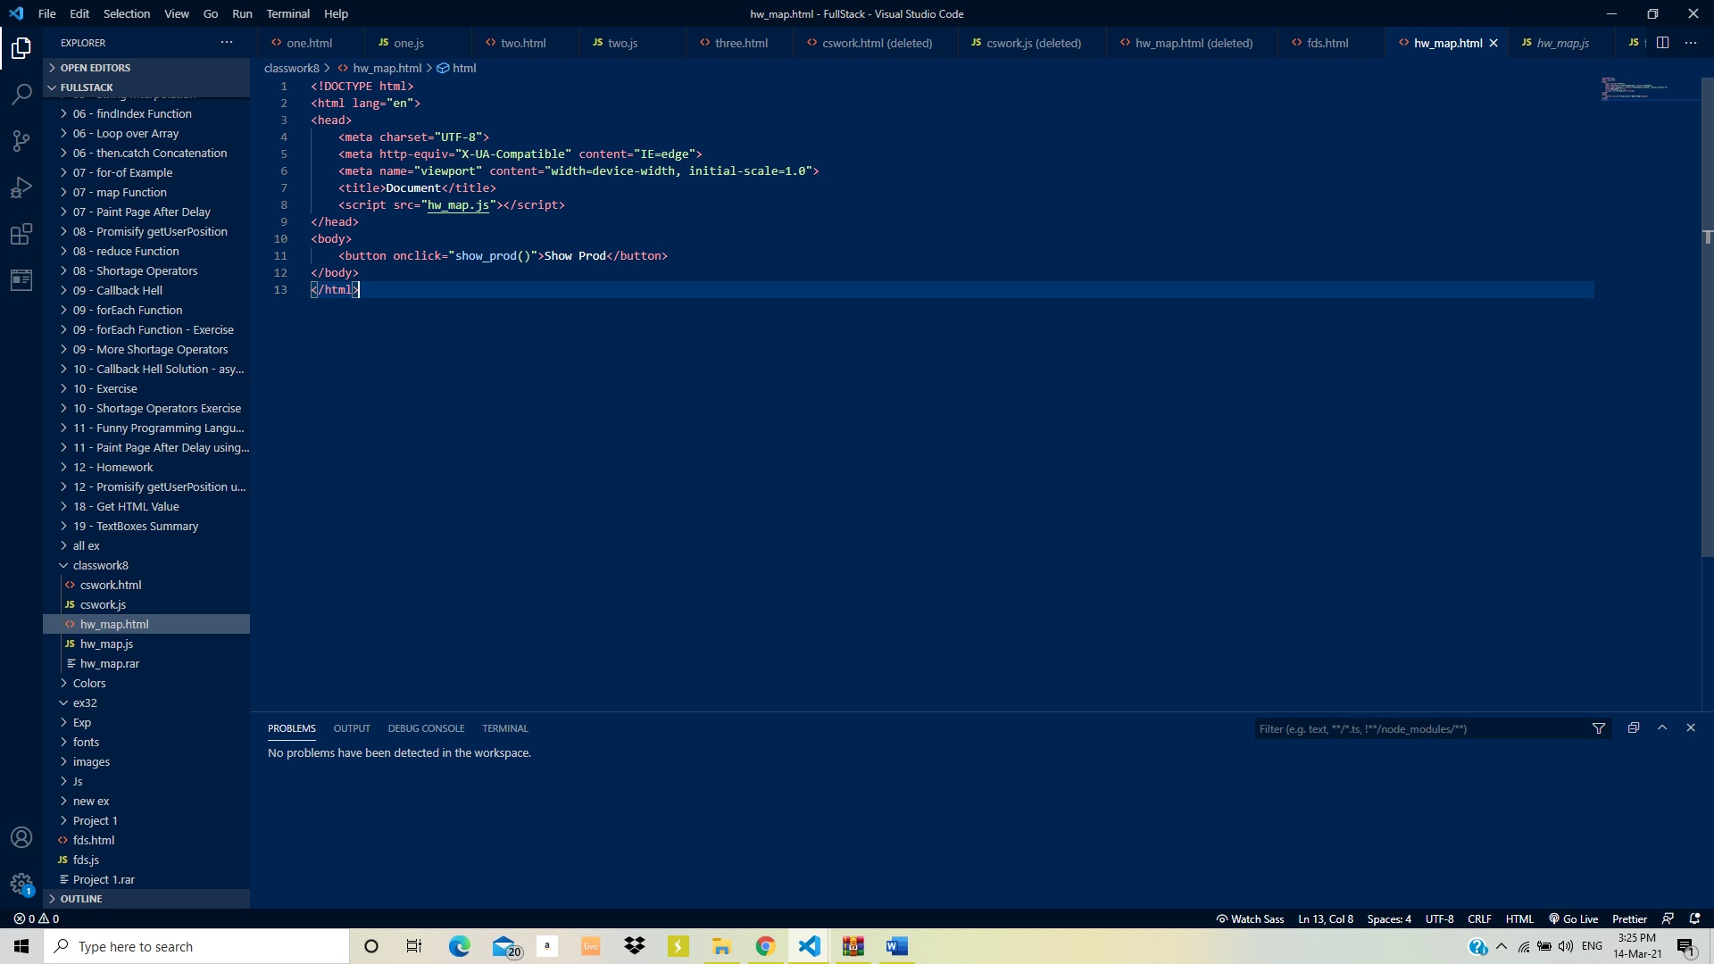Click the split editor icon

1664,42
